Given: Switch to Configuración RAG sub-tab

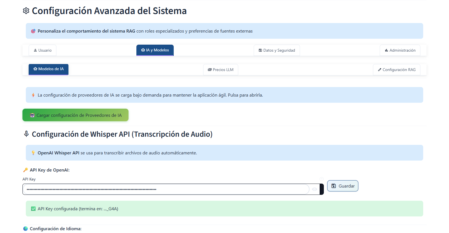Looking at the screenshot, I should click(397, 70).
